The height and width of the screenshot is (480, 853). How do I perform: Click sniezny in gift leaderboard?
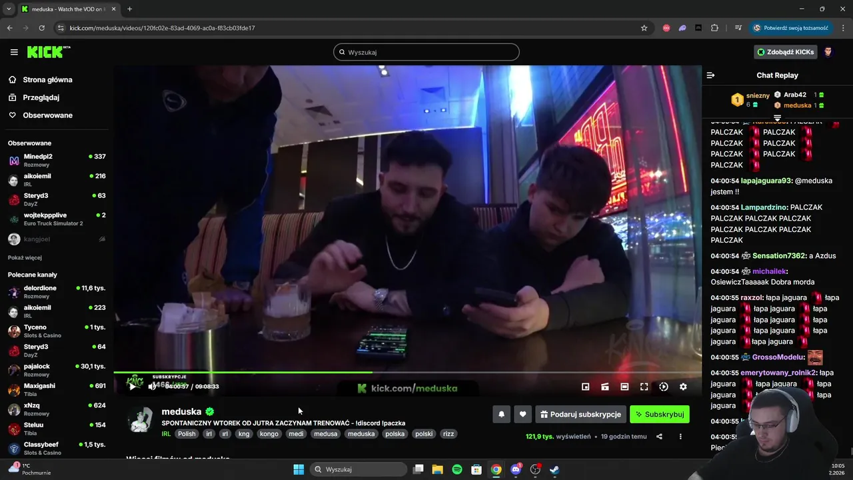[758, 95]
